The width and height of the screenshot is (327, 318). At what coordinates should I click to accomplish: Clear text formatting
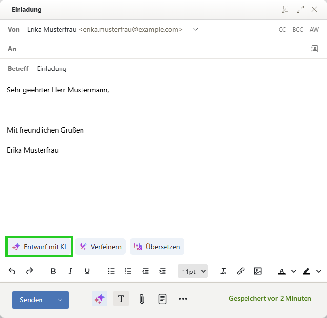(x=224, y=271)
